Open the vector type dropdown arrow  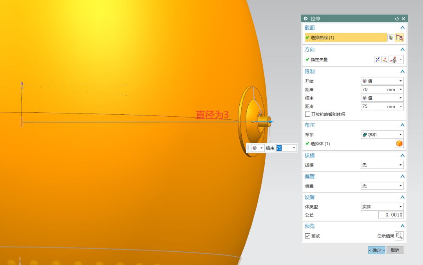coord(401,59)
